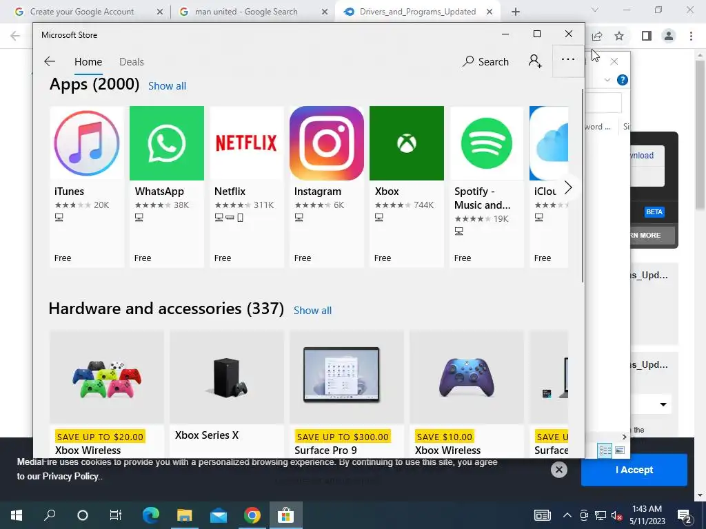Open the iTunes app tile

pyautogui.click(x=86, y=187)
